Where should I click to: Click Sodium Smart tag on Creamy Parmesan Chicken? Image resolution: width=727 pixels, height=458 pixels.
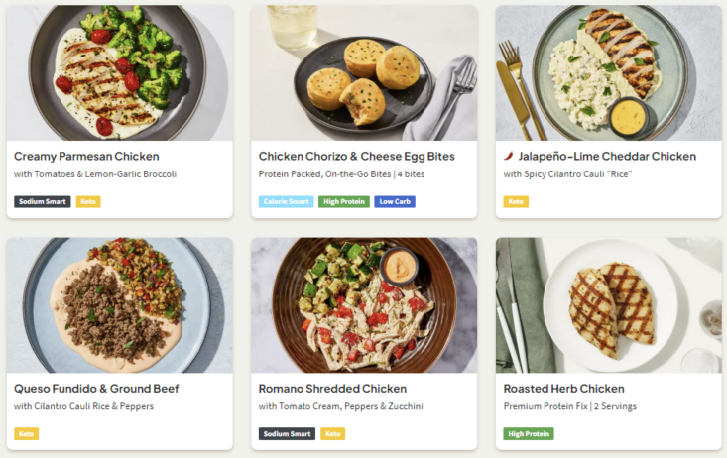click(x=43, y=201)
